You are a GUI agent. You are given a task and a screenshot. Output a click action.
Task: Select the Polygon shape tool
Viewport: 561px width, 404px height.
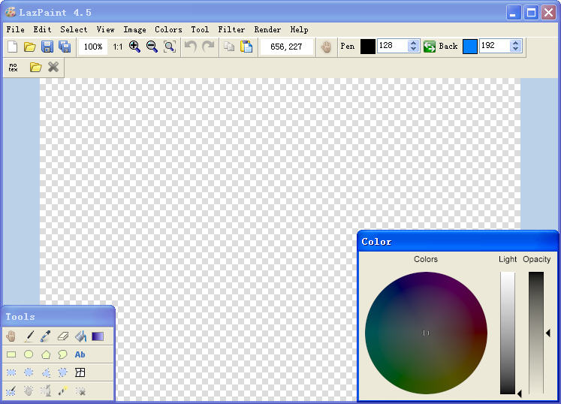pyautogui.click(x=46, y=354)
